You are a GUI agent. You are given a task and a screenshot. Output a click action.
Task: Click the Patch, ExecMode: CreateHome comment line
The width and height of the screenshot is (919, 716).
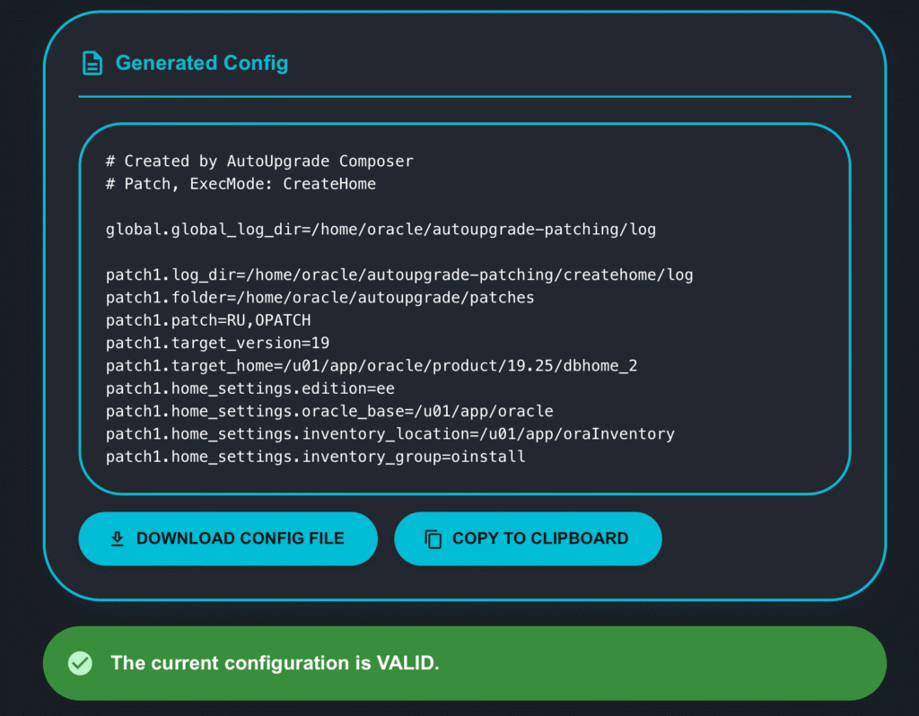point(241,184)
